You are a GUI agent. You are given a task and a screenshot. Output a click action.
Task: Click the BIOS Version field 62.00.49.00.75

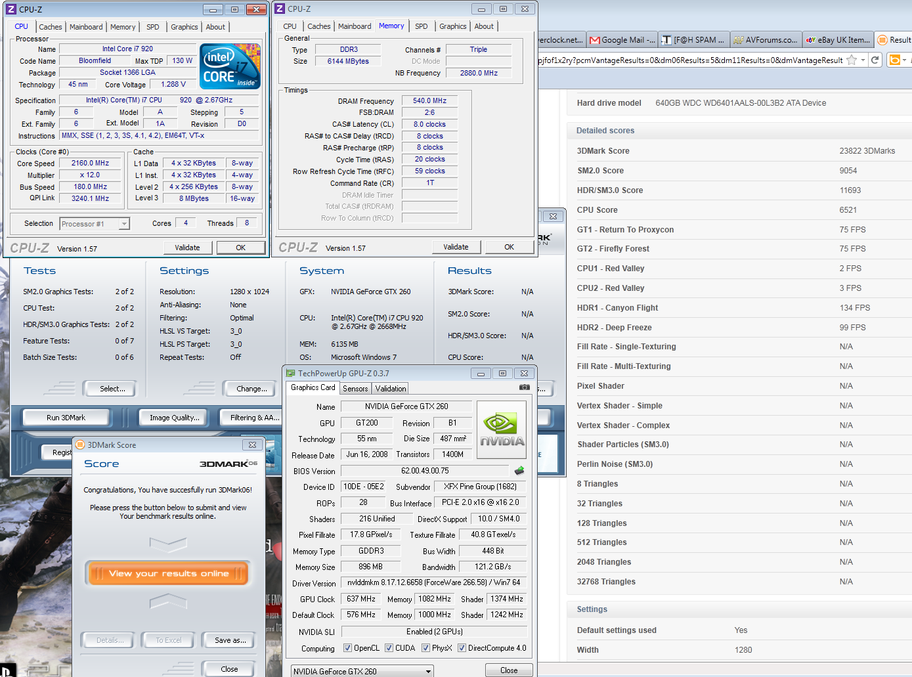pyautogui.click(x=425, y=471)
